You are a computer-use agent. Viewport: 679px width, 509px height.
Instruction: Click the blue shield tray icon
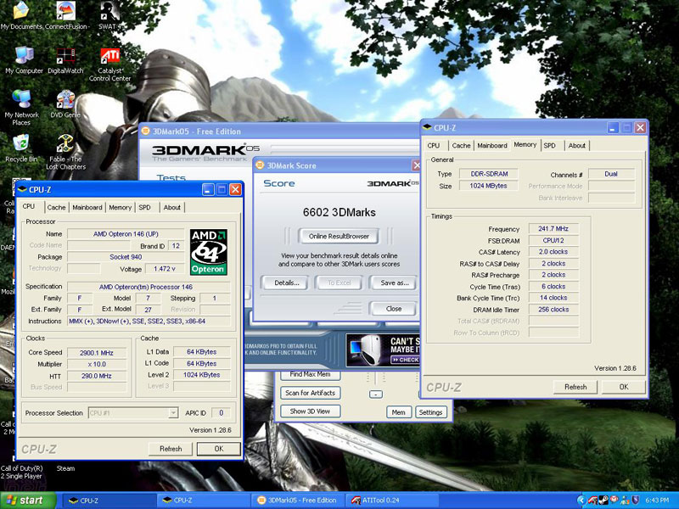point(636,501)
